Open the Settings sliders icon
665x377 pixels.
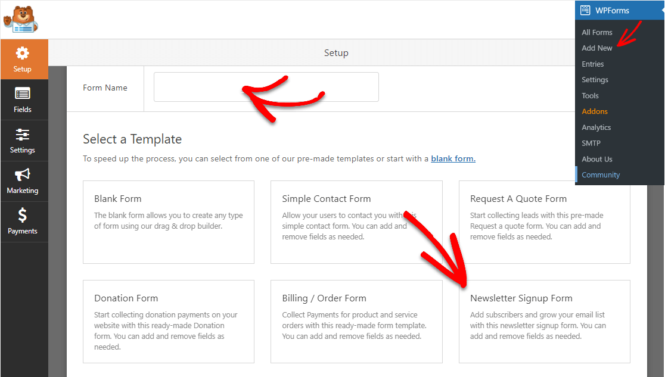point(22,135)
